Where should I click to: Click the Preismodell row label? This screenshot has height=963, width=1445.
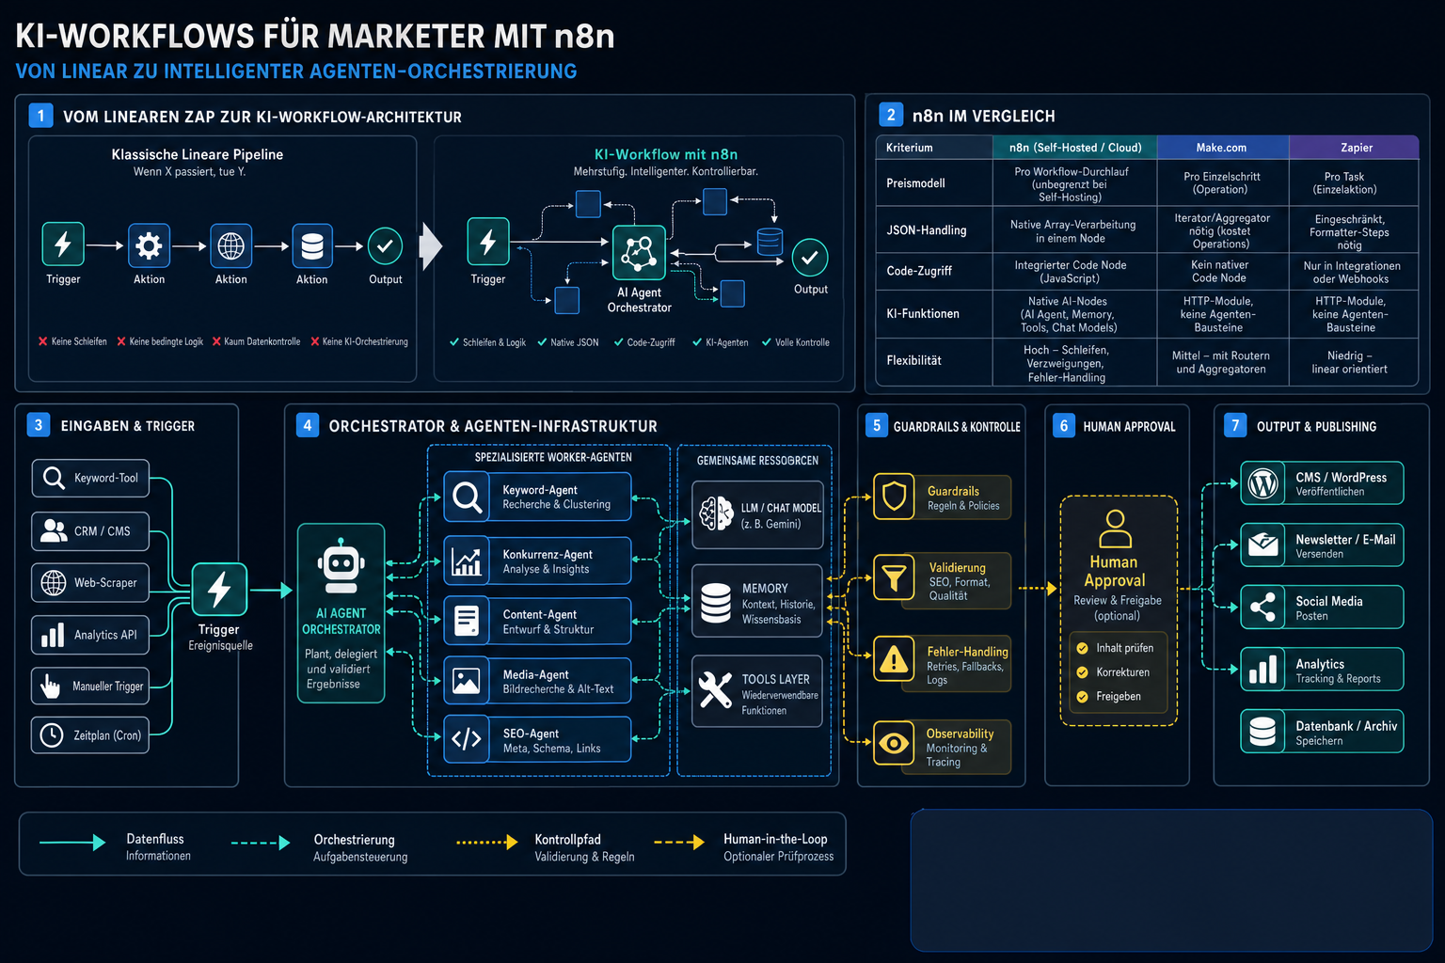pos(915,183)
